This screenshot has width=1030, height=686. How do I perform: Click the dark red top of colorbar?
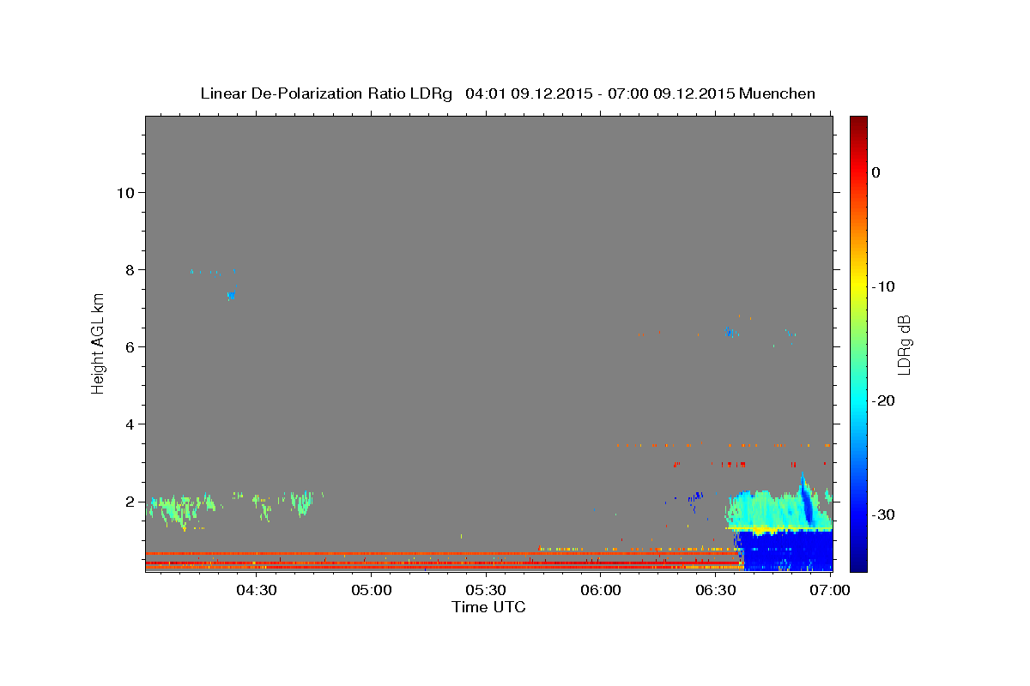[x=858, y=124]
